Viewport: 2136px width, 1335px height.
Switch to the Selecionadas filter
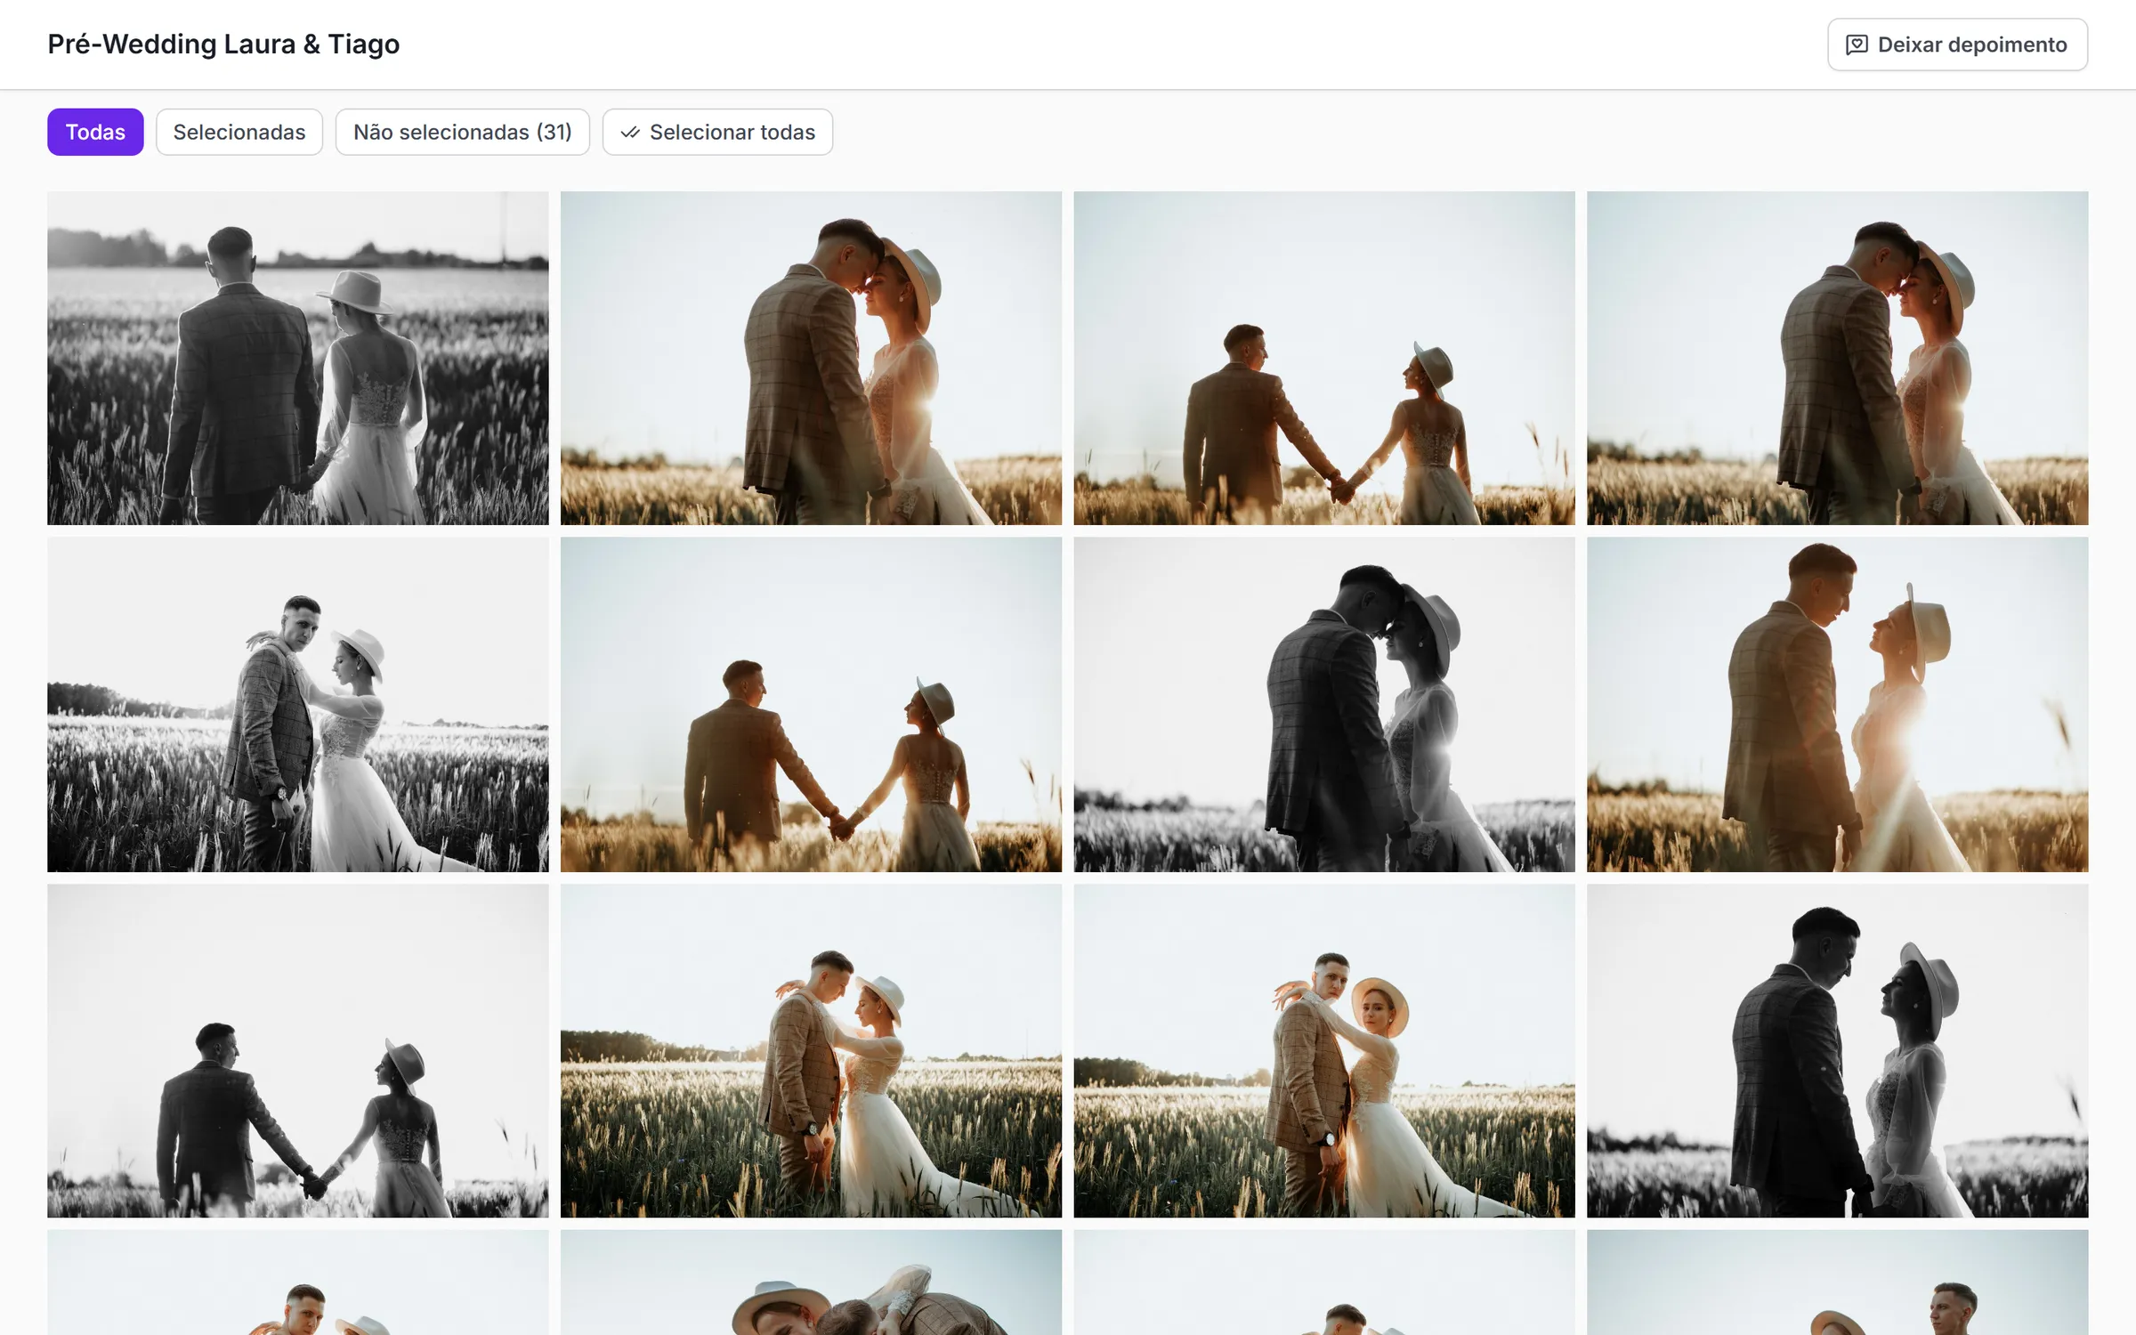(239, 132)
